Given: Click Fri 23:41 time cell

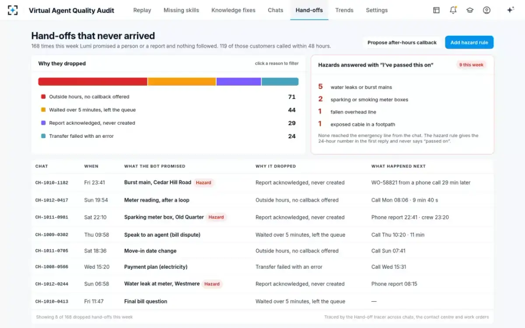Looking at the screenshot, I should [94, 183].
